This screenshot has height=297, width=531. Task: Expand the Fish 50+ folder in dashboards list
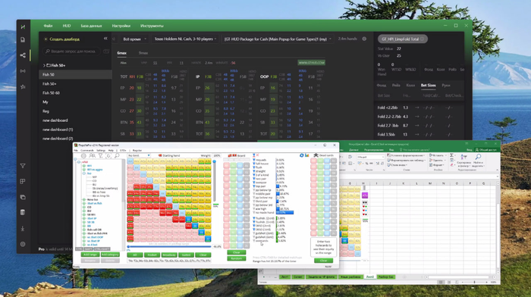click(44, 65)
